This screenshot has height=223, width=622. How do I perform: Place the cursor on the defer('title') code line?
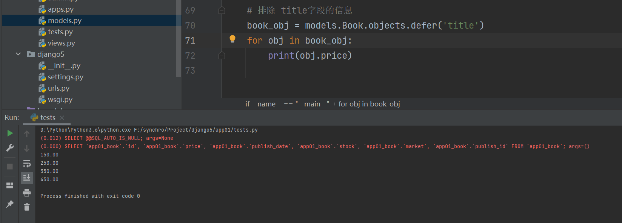(x=365, y=26)
